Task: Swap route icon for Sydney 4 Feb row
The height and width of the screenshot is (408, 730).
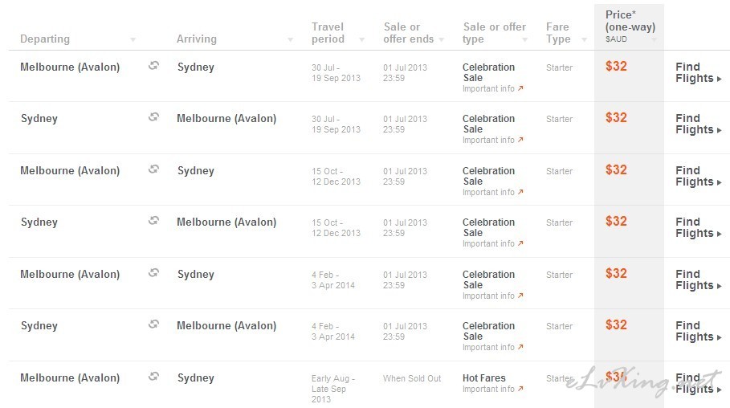Action: (x=153, y=324)
